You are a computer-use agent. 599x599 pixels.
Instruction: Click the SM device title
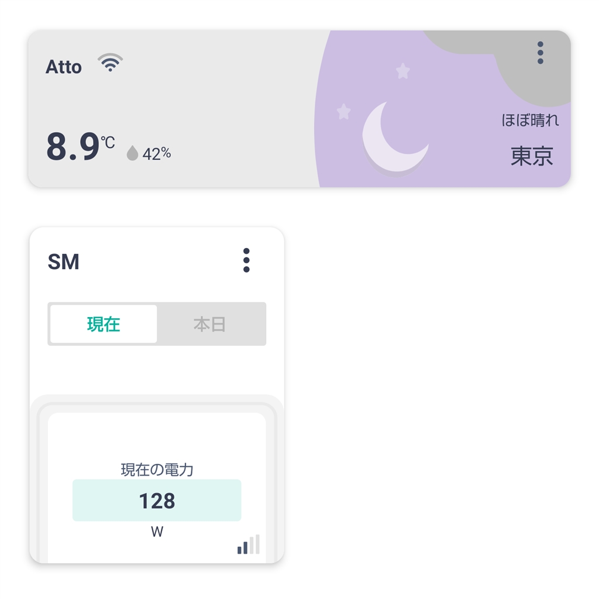[63, 262]
